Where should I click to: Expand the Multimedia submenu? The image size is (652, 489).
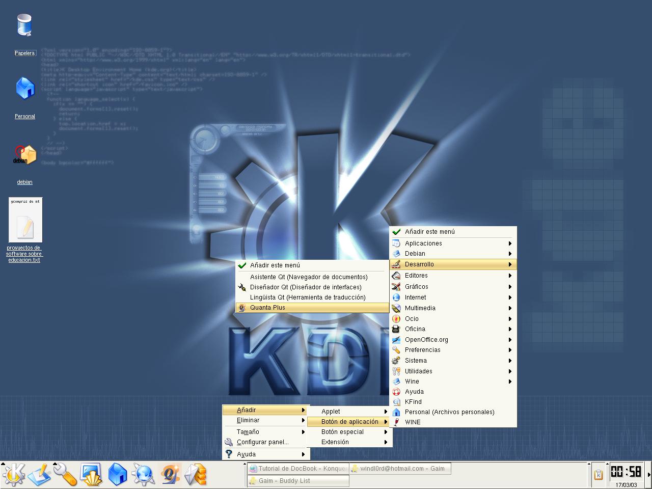click(420, 308)
